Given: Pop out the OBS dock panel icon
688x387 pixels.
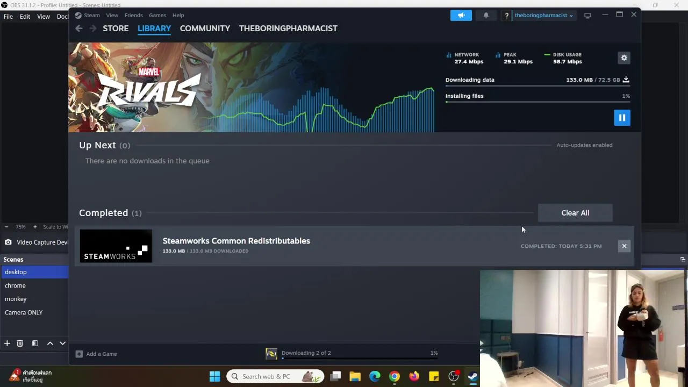Looking at the screenshot, I should pos(683,260).
